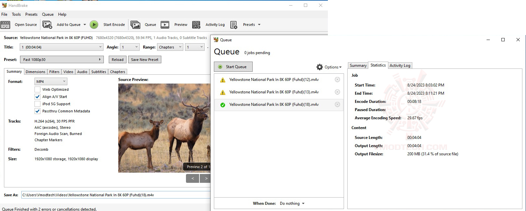Switch to the Video tab

[x=68, y=72]
